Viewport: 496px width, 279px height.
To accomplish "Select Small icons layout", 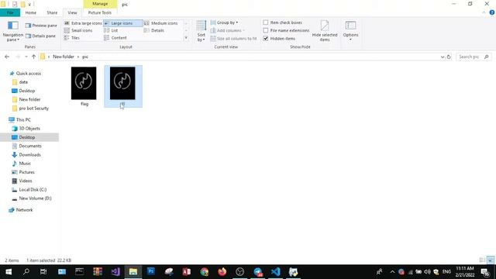I will [x=78, y=30].
